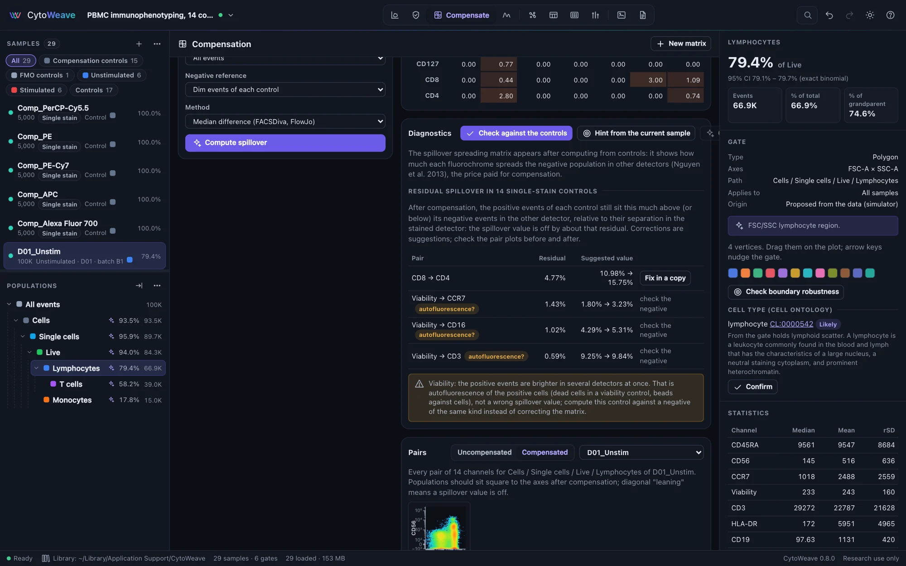Open the CD56 pair plot thumbnail
The image size is (906, 566).
click(439, 527)
